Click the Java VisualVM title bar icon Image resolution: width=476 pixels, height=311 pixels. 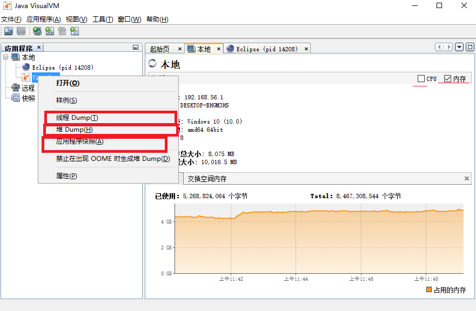coord(7,5)
